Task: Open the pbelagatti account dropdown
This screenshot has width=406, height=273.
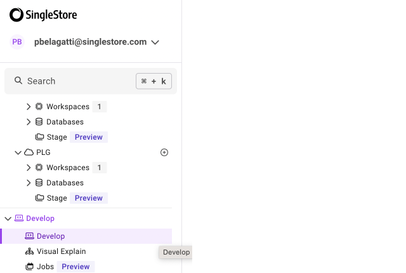Action: point(155,43)
